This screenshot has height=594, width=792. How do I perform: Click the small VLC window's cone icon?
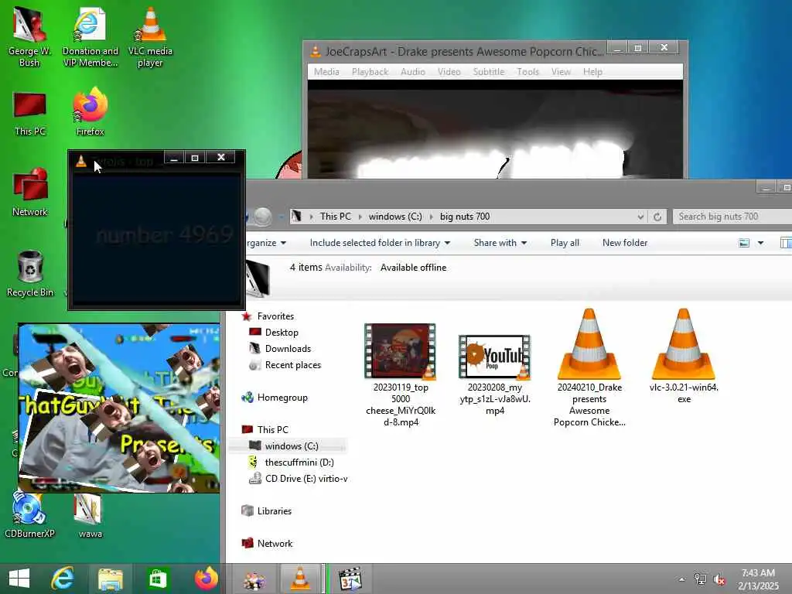(x=80, y=161)
